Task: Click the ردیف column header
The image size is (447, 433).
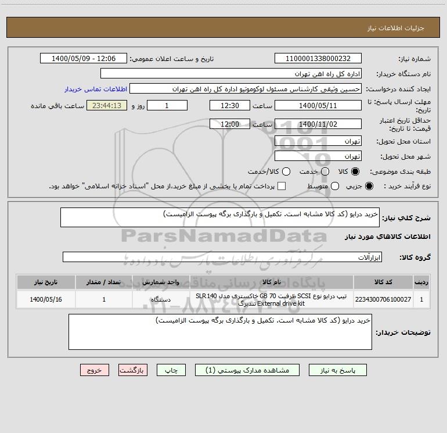Action: click(421, 282)
